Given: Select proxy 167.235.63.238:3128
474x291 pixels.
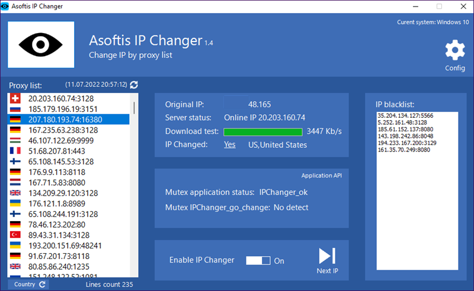Looking at the screenshot, I should click(68, 130).
